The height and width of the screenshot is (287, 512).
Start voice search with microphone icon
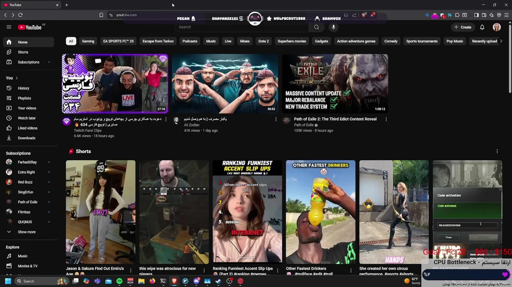(334, 27)
